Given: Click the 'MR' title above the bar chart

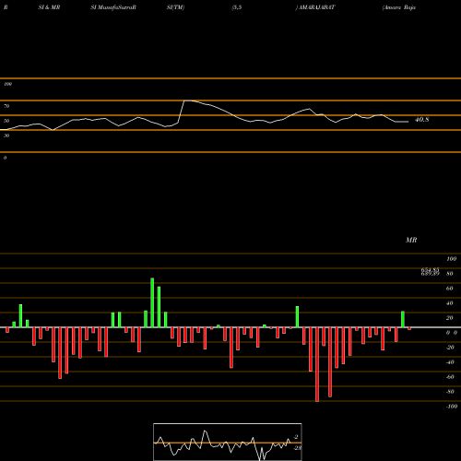Looking at the screenshot, I should pos(411,240).
